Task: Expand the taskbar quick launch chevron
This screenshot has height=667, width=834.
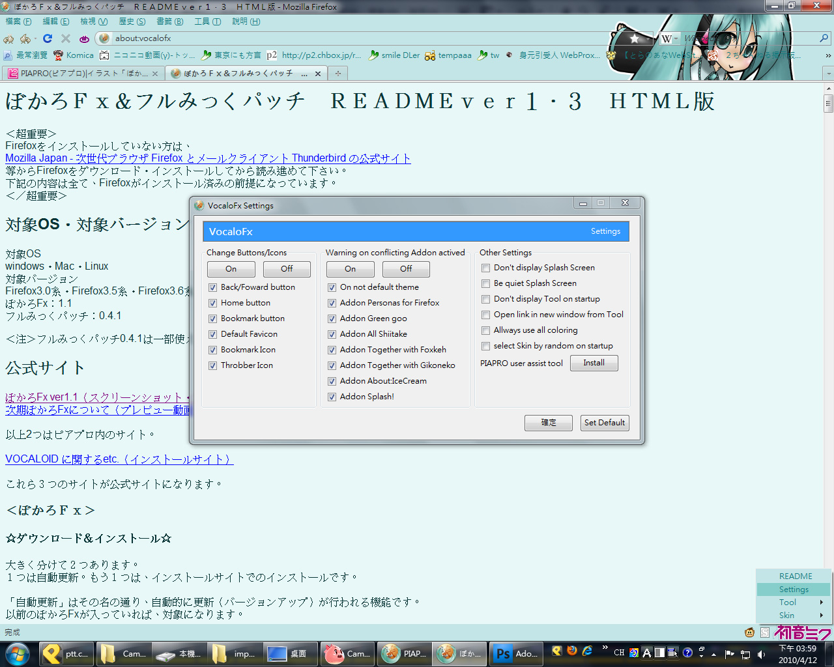Action: click(x=605, y=648)
